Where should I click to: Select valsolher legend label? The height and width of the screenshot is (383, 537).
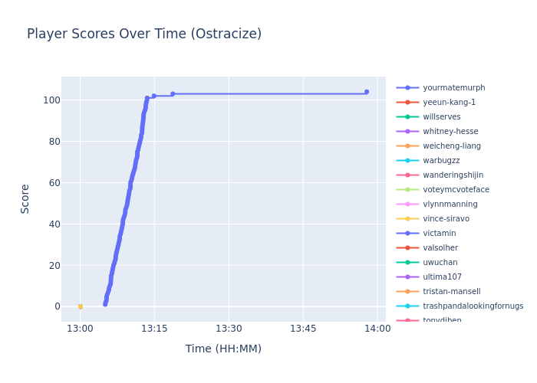pyautogui.click(x=441, y=248)
